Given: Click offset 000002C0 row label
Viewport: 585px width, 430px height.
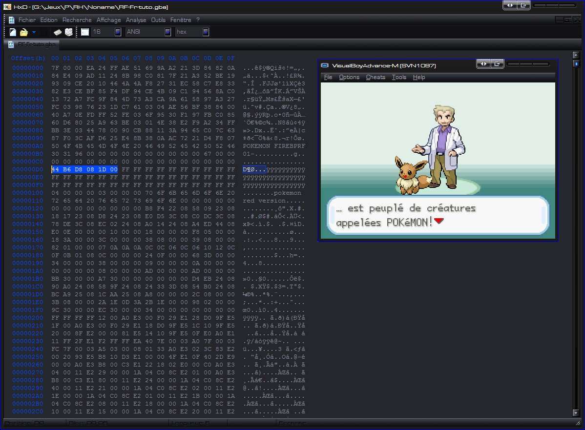Looking at the screenshot, I should coord(28,411).
